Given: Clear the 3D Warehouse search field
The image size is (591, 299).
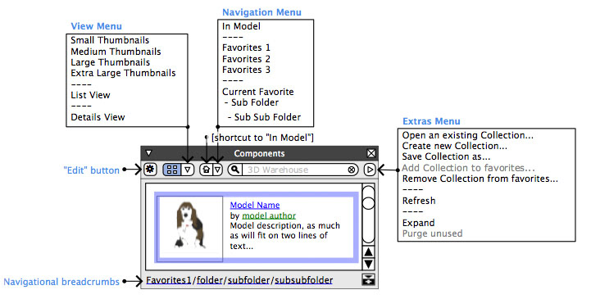Looking at the screenshot, I should [352, 170].
